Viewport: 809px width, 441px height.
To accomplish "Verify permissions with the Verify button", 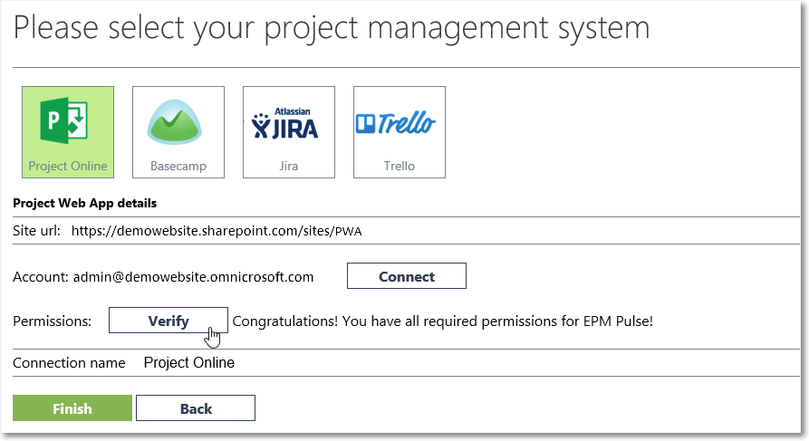I will (169, 321).
